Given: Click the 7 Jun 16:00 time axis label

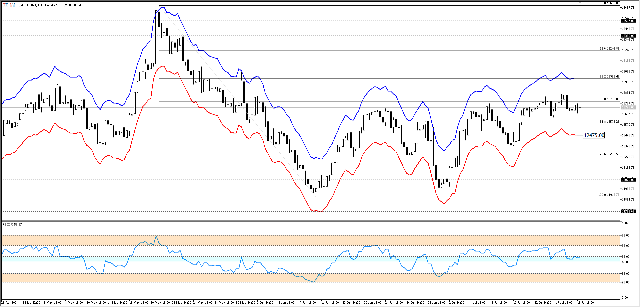Looking at the screenshot, I should click(x=308, y=303).
